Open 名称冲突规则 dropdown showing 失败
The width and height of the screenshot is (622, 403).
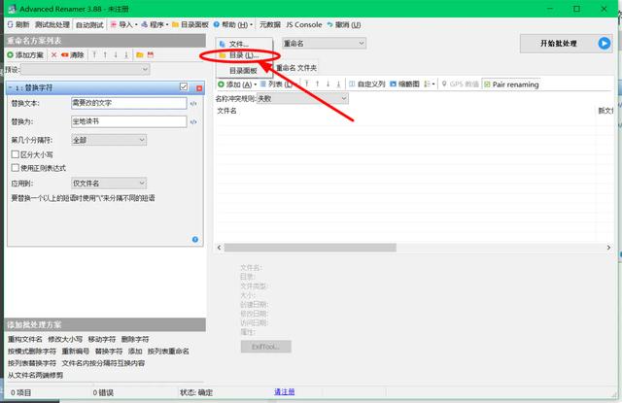(302, 98)
